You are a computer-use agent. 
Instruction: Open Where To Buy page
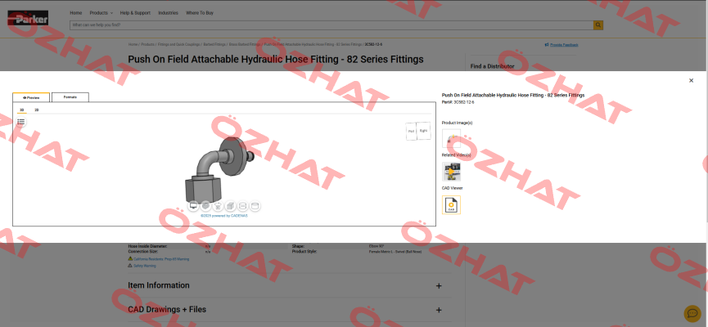coord(200,13)
